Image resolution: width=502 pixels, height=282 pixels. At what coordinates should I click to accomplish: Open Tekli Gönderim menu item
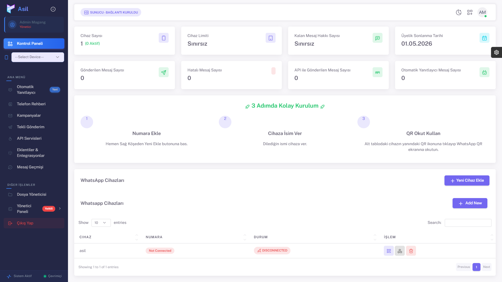tap(34, 127)
